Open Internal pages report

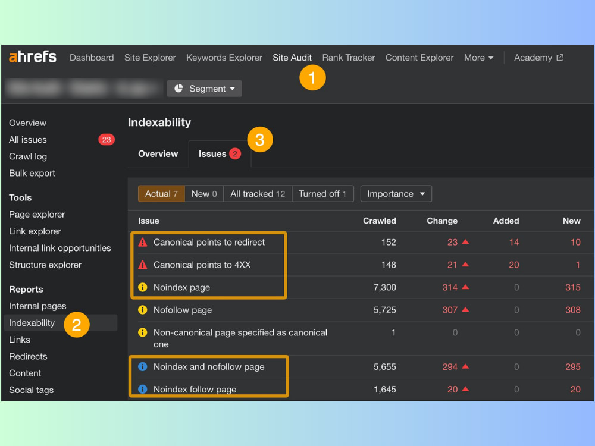(37, 306)
